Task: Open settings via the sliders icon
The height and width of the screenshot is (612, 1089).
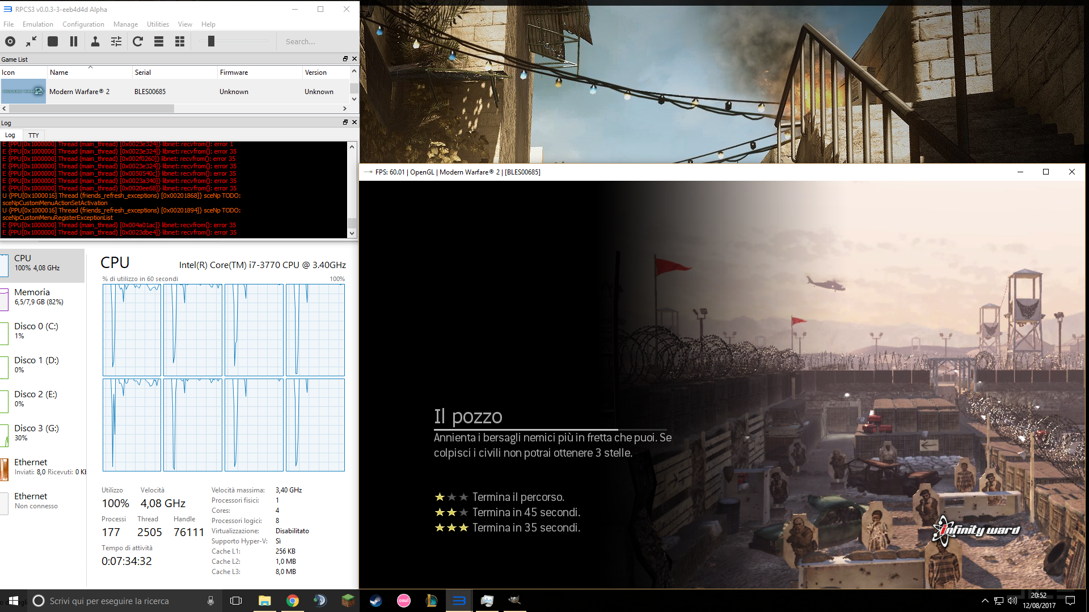Action: point(116,41)
